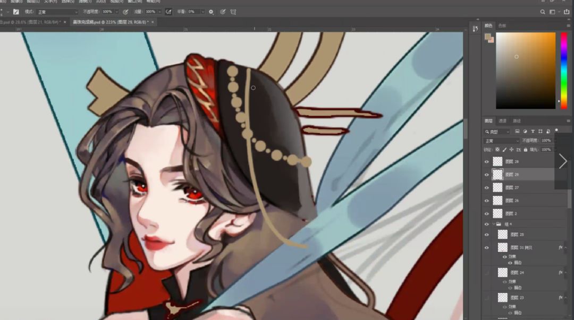Hide layer 图层 25 using its eye
This screenshot has height=320, width=574.
(x=486, y=235)
